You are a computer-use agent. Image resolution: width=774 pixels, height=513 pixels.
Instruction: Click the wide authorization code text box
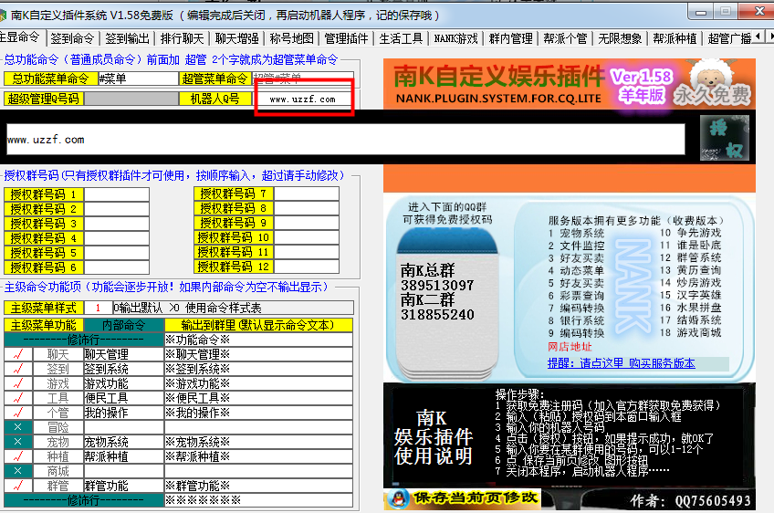345,140
